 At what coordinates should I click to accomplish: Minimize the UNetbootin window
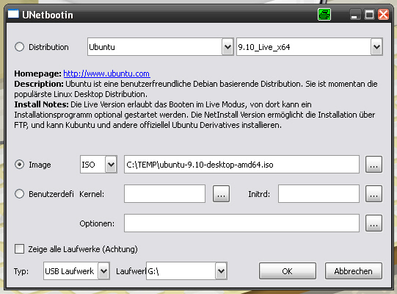pos(354,15)
